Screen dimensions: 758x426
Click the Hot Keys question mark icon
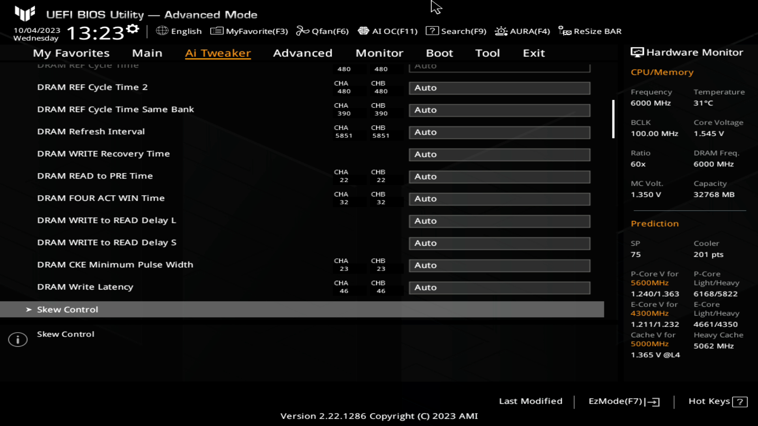[740, 402]
